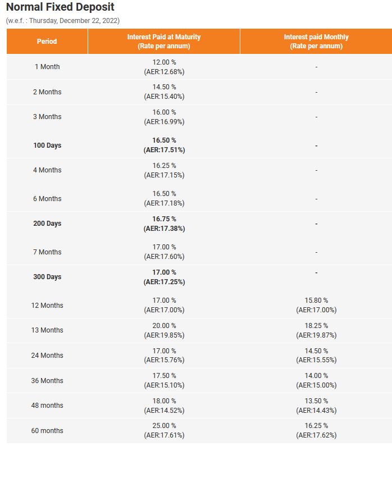Screen dimensions: 392x478
Task: Click the 25.00 % rate for 60 months
Action: [x=164, y=426]
